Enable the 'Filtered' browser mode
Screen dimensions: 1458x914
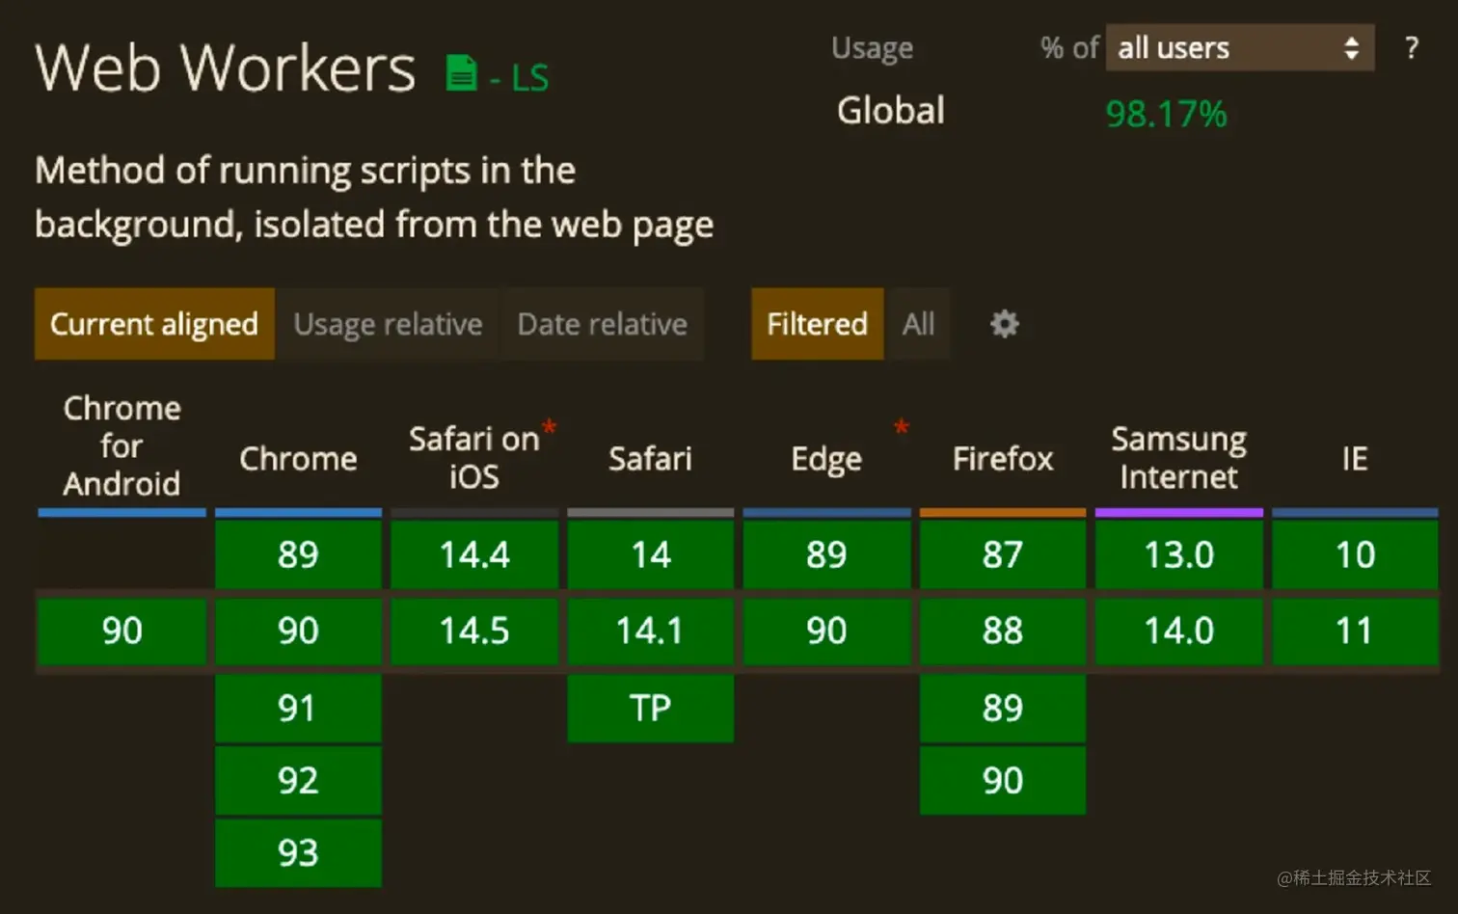[x=816, y=324]
